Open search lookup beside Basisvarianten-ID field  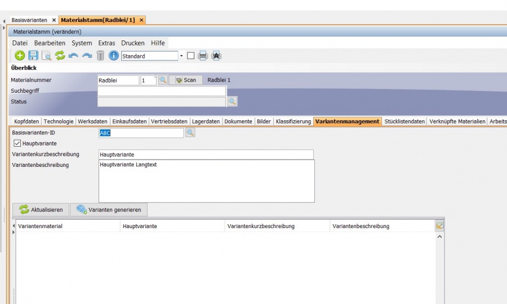click(190, 133)
